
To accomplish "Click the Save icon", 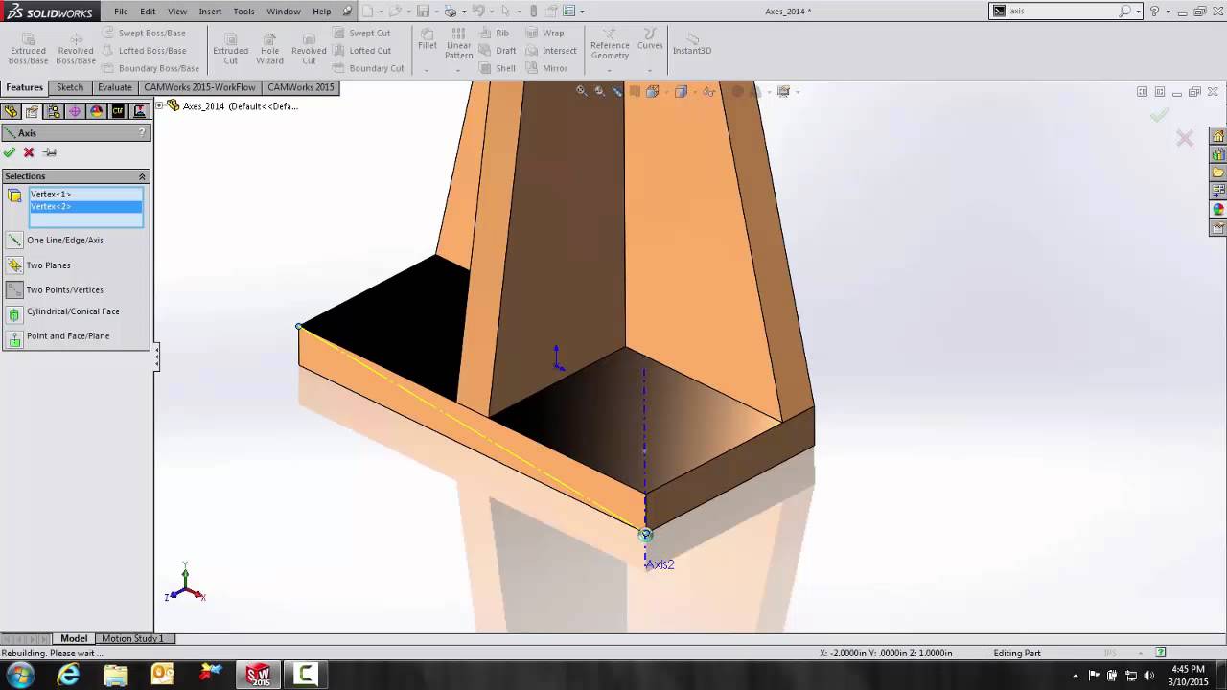I will [x=422, y=11].
